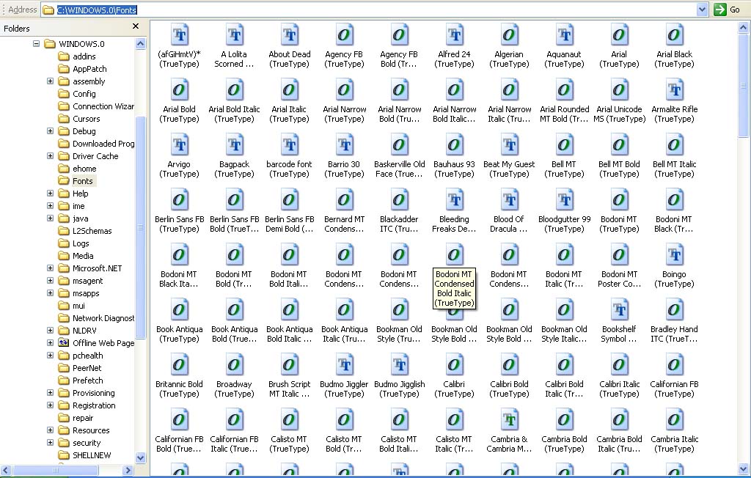Screen dimensions: 751x478
Task: Click the "Britannic Bold" font label
Action: click(x=179, y=389)
